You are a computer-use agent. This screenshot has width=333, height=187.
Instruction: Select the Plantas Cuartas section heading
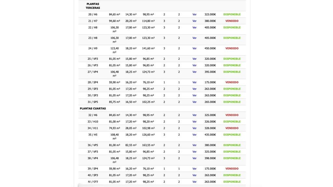click(x=93, y=108)
